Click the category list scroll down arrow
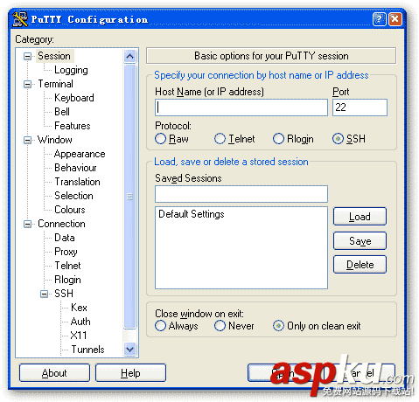The height and width of the screenshot is (402, 419). click(129, 349)
